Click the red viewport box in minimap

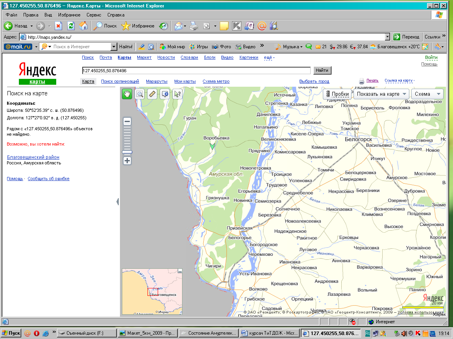tap(153, 292)
